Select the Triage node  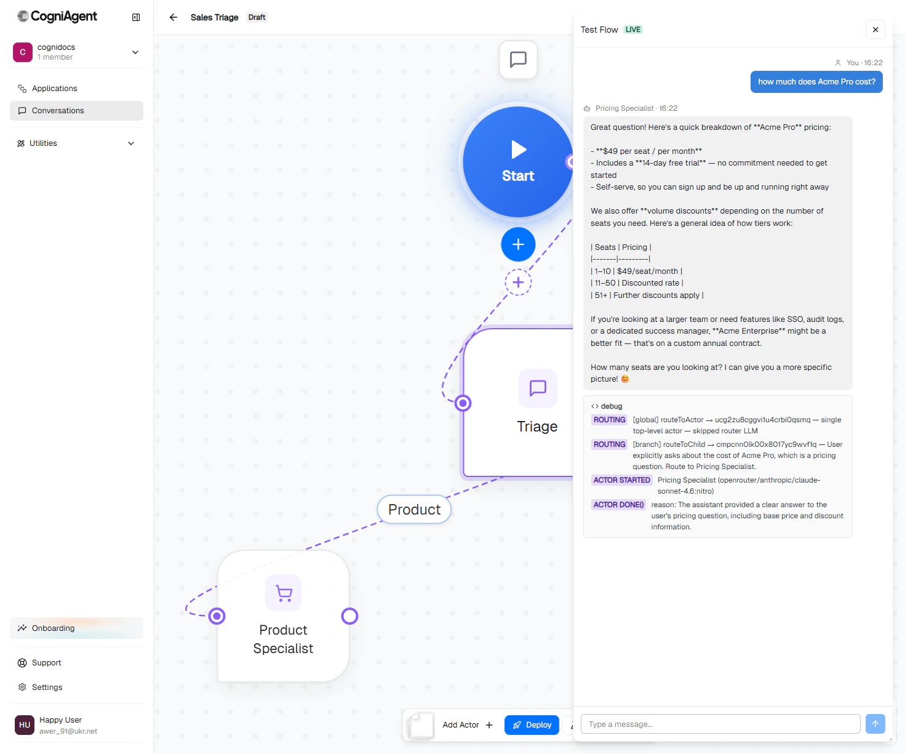[519, 403]
